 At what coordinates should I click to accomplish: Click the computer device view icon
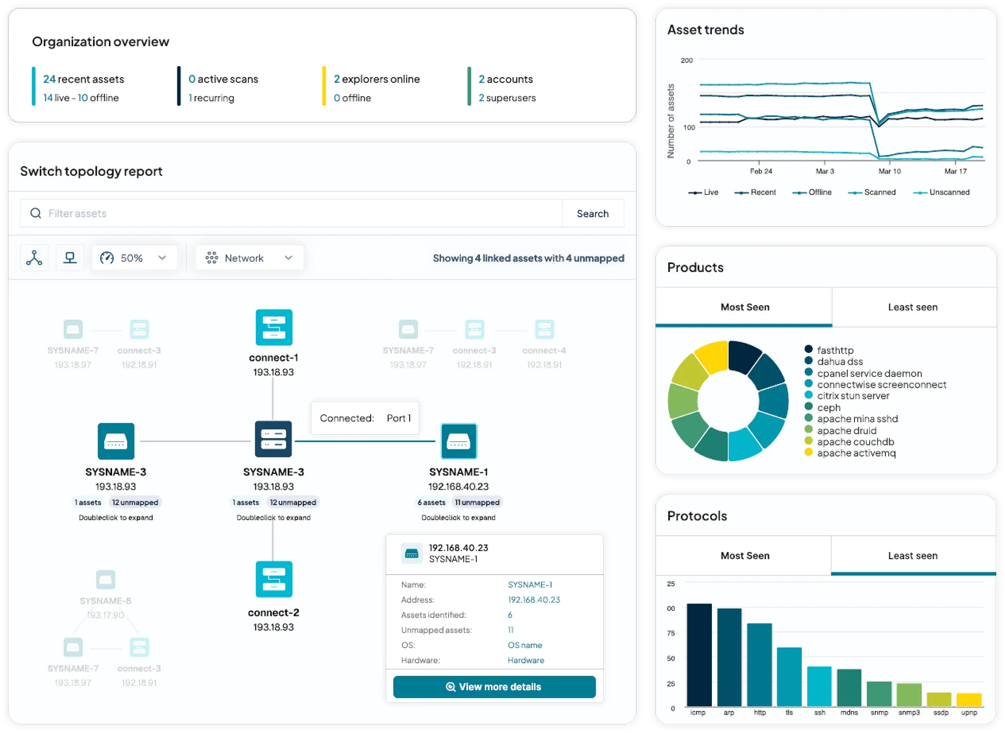(70, 258)
